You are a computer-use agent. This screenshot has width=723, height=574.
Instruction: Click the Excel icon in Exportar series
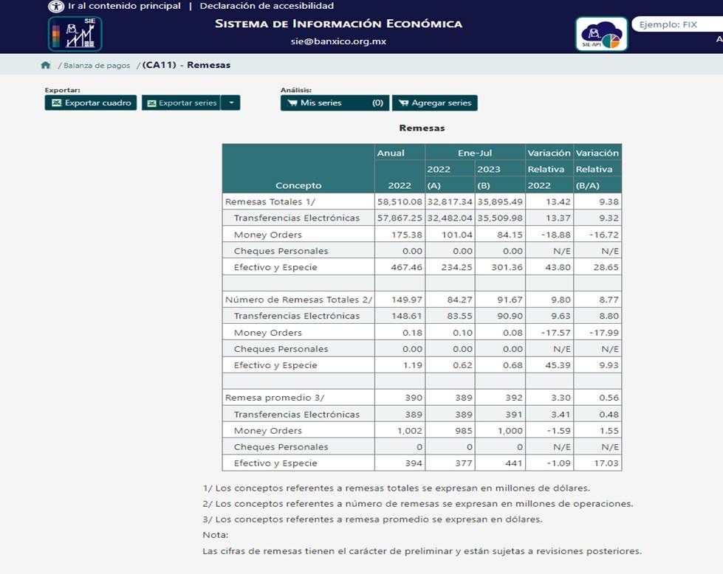(x=151, y=103)
